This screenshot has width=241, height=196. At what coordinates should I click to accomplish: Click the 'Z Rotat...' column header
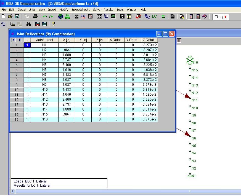[x=149, y=40]
